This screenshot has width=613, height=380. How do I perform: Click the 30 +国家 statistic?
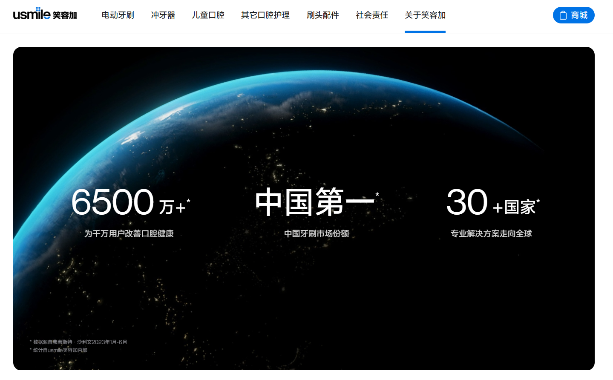[x=493, y=202]
